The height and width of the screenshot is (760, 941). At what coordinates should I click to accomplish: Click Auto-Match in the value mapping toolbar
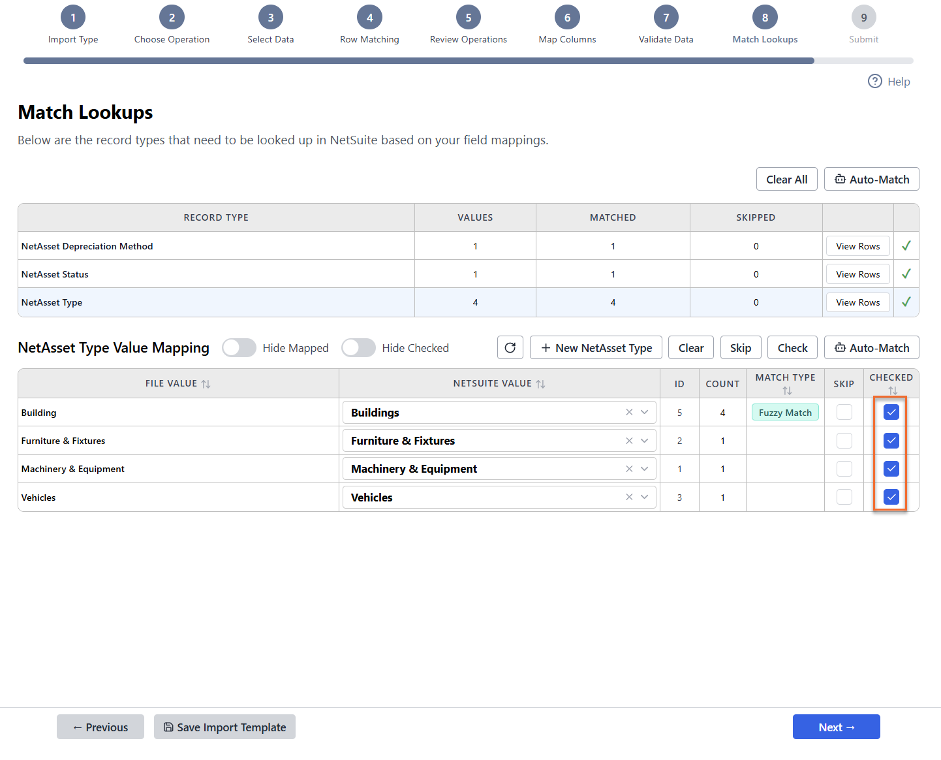872,347
